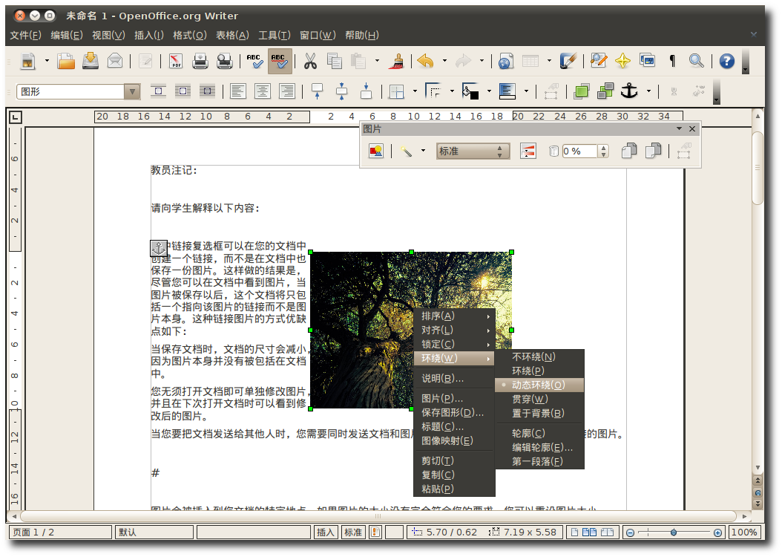Open the anchor type dropdown arrow
The image size is (782, 557).
tap(648, 91)
